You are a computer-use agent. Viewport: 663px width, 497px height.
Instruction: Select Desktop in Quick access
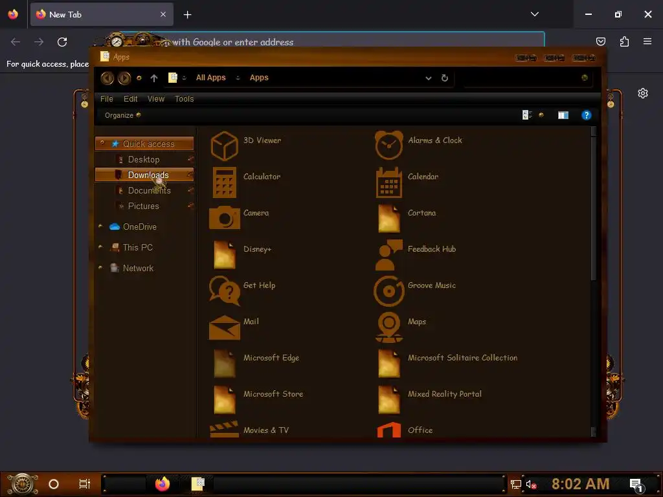144,159
